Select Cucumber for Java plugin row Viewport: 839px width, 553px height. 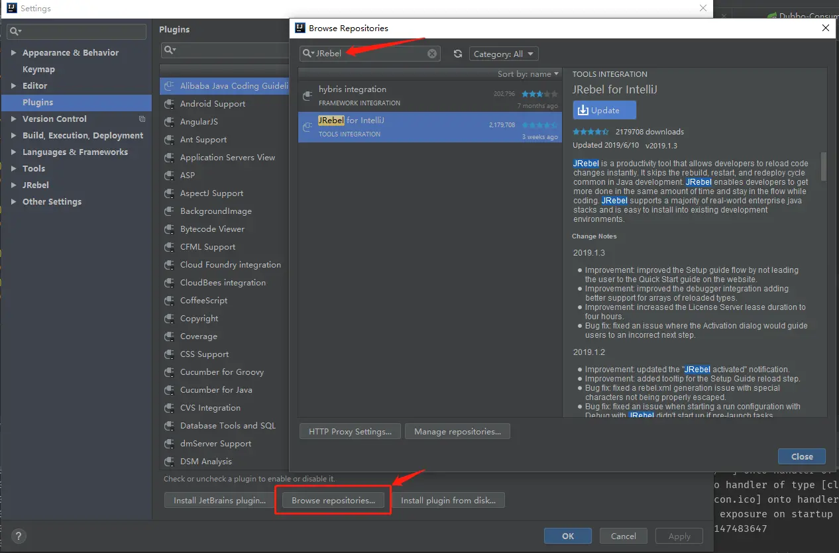[x=224, y=390]
